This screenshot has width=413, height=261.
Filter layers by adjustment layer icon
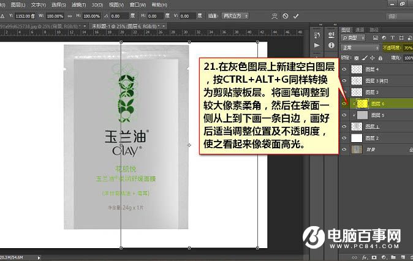[384, 38]
